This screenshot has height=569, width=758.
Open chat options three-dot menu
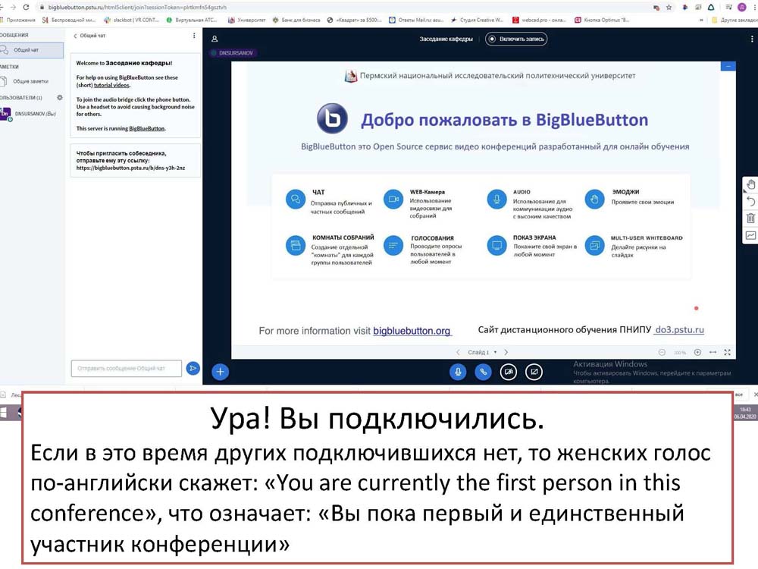194,36
